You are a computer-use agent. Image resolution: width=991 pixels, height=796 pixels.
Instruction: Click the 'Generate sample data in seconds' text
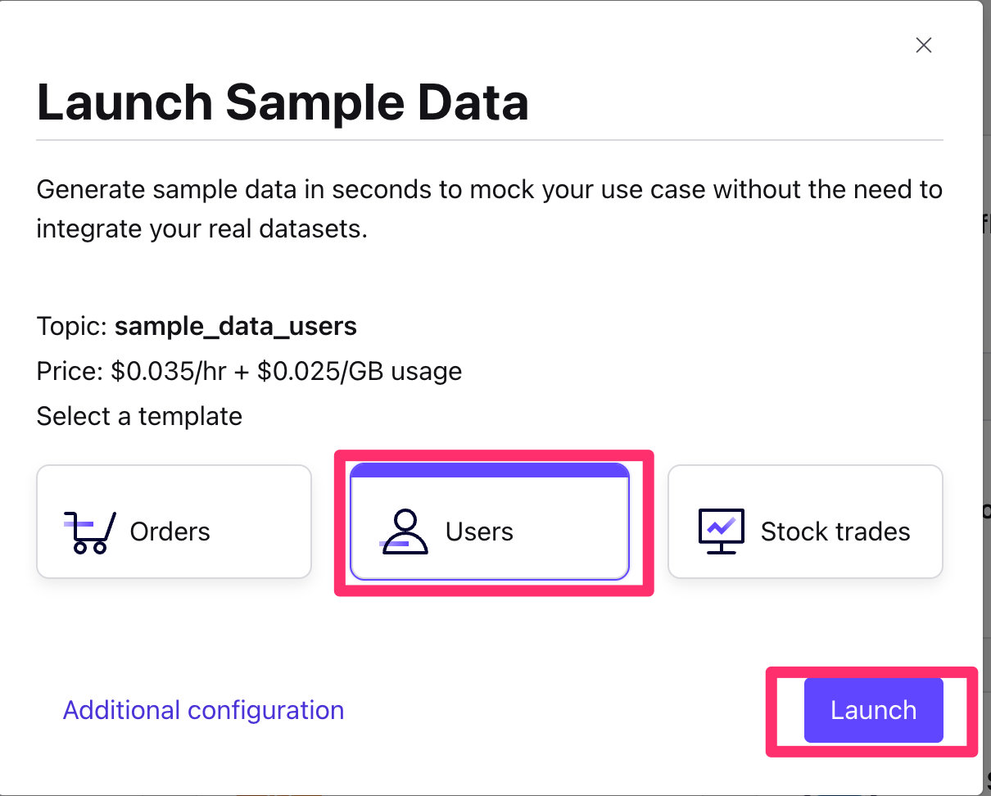pos(246,190)
